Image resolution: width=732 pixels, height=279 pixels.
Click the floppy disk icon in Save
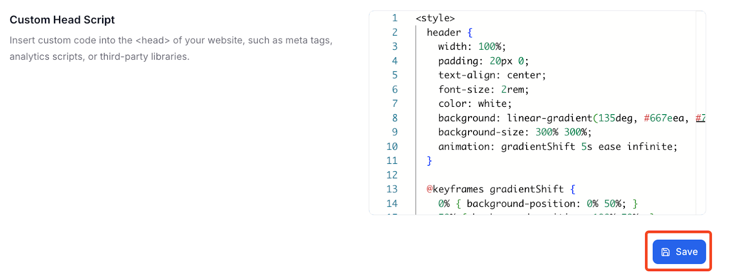click(666, 252)
